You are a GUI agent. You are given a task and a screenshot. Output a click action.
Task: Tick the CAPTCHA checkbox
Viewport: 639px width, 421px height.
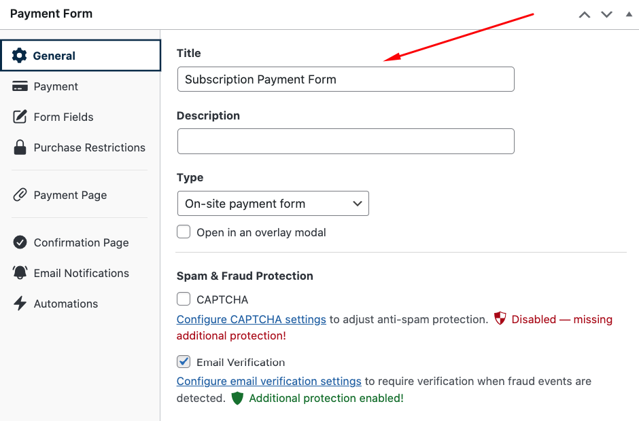[x=184, y=299]
